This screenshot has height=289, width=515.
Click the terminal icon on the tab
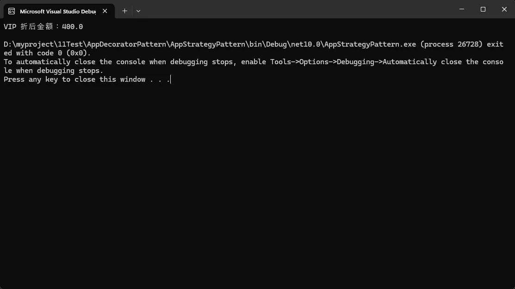tap(12, 11)
